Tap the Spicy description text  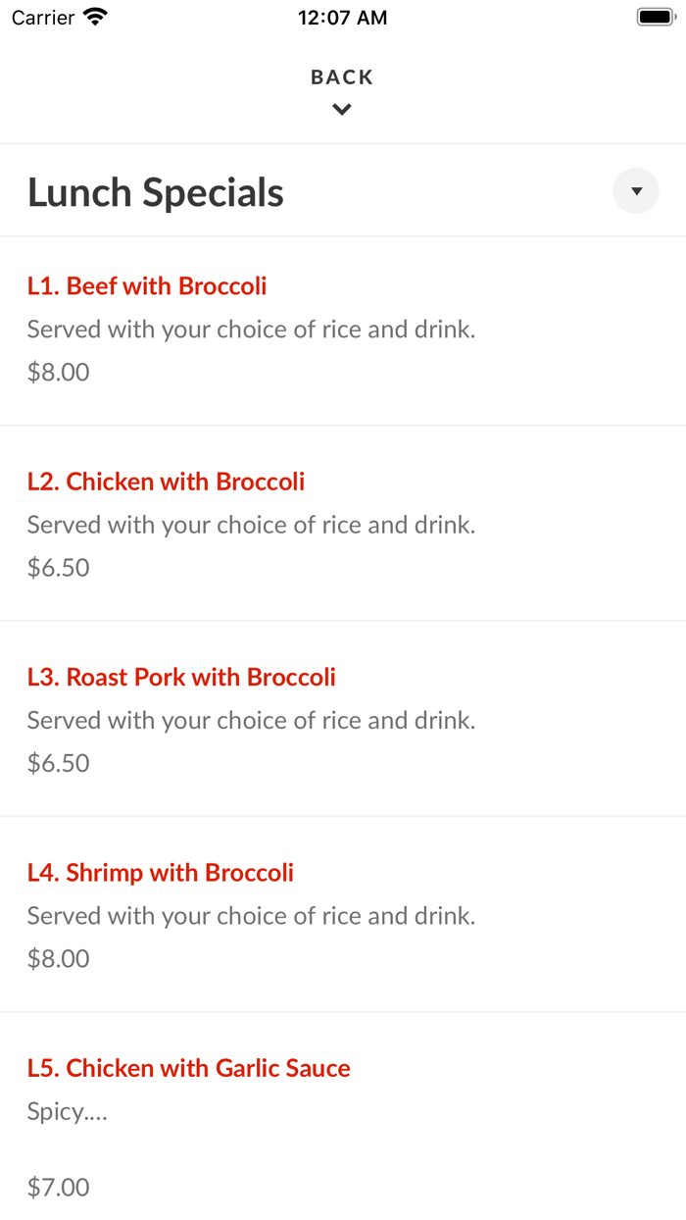[x=67, y=1112]
